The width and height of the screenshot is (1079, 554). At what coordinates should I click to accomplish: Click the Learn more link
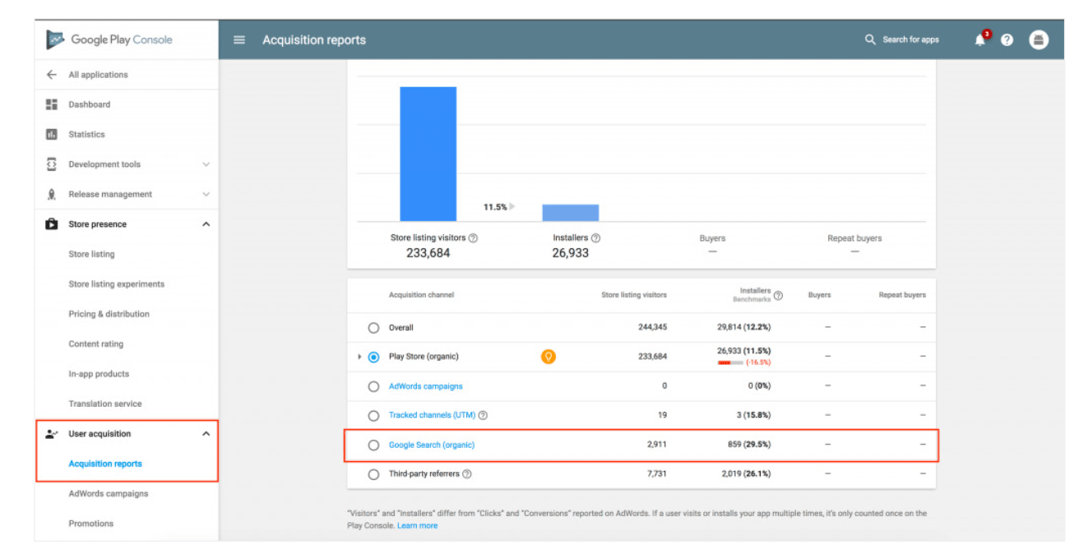pyautogui.click(x=417, y=525)
